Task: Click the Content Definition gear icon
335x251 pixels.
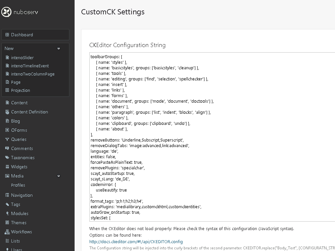Action: [8, 112]
